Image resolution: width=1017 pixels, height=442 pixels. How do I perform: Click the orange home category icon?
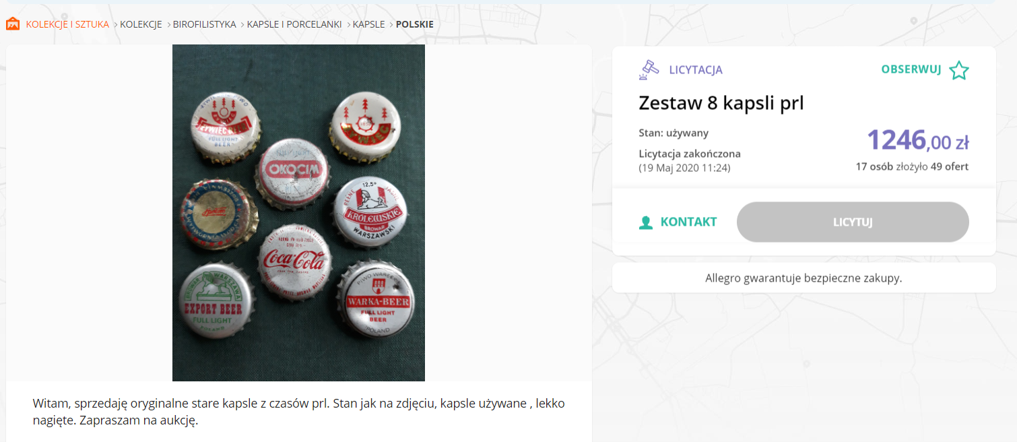click(13, 24)
